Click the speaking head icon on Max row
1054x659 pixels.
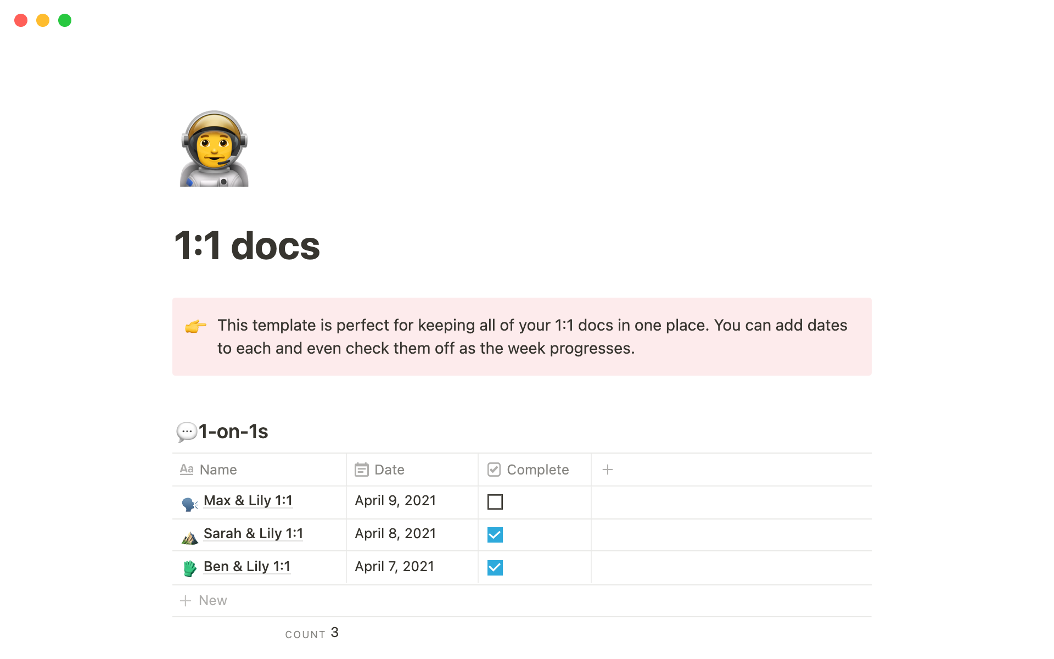(189, 504)
